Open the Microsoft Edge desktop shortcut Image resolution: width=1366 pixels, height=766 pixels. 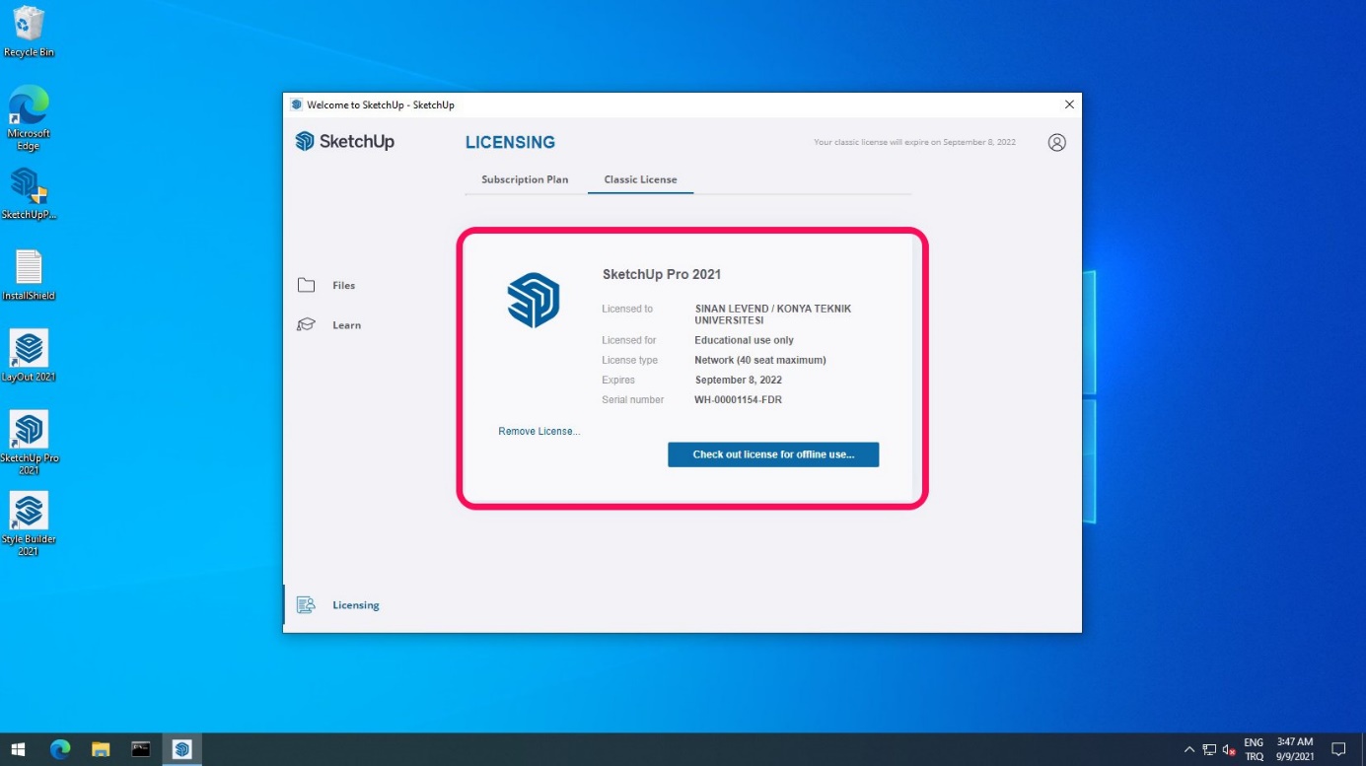pos(29,118)
